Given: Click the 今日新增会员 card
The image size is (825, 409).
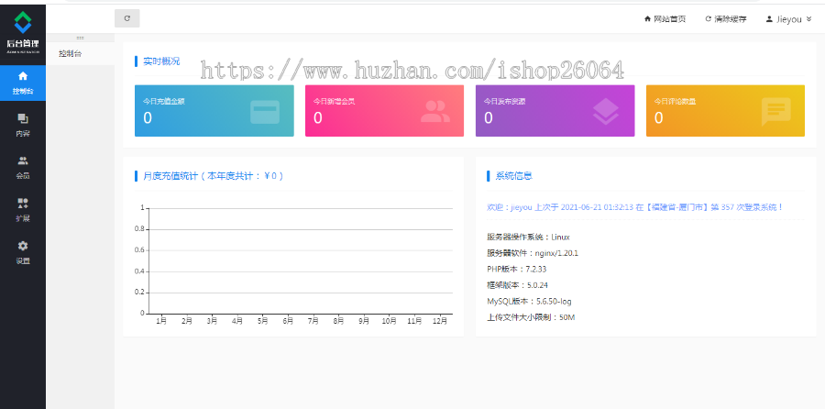Looking at the screenshot, I should [385, 111].
